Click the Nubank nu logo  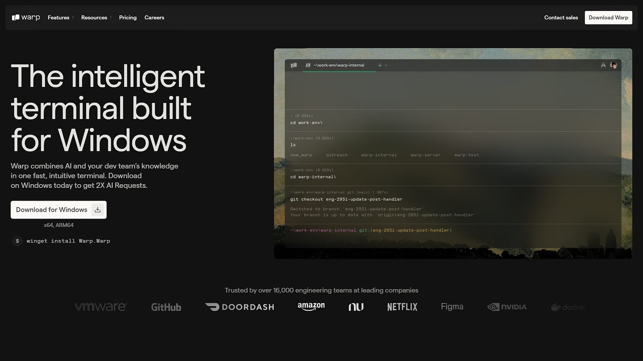pyautogui.click(x=356, y=307)
